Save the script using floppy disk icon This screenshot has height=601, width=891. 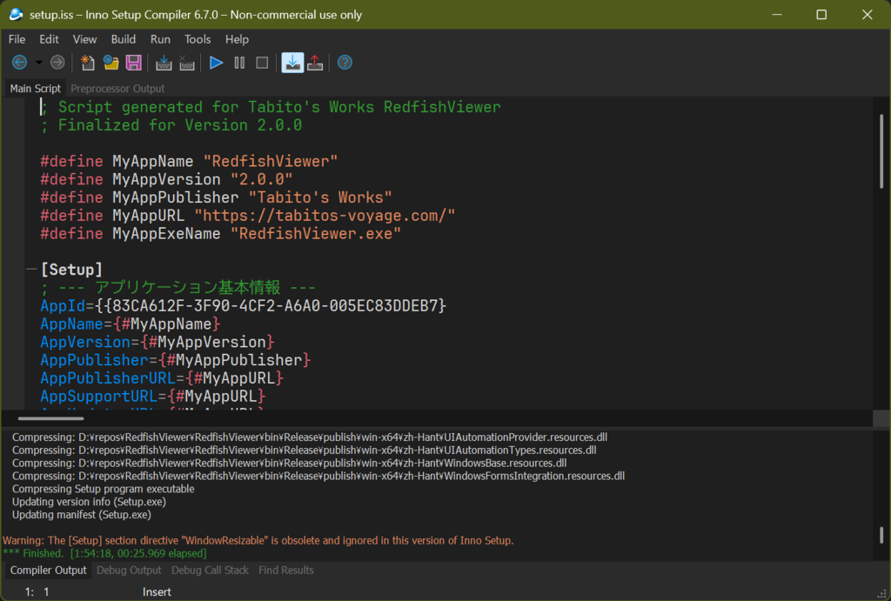click(133, 63)
